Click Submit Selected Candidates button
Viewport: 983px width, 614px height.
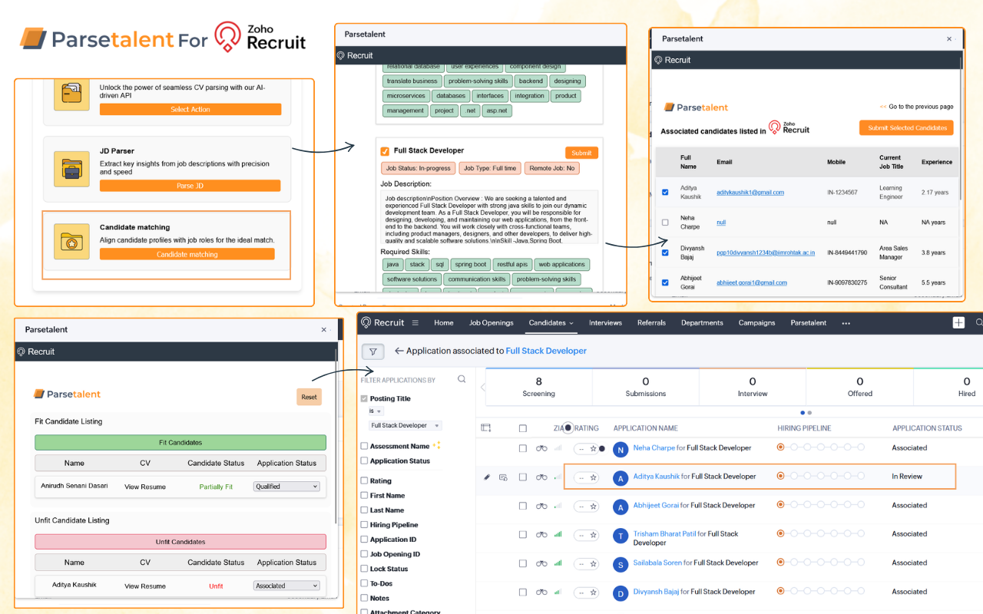pyautogui.click(x=906, y=128)
